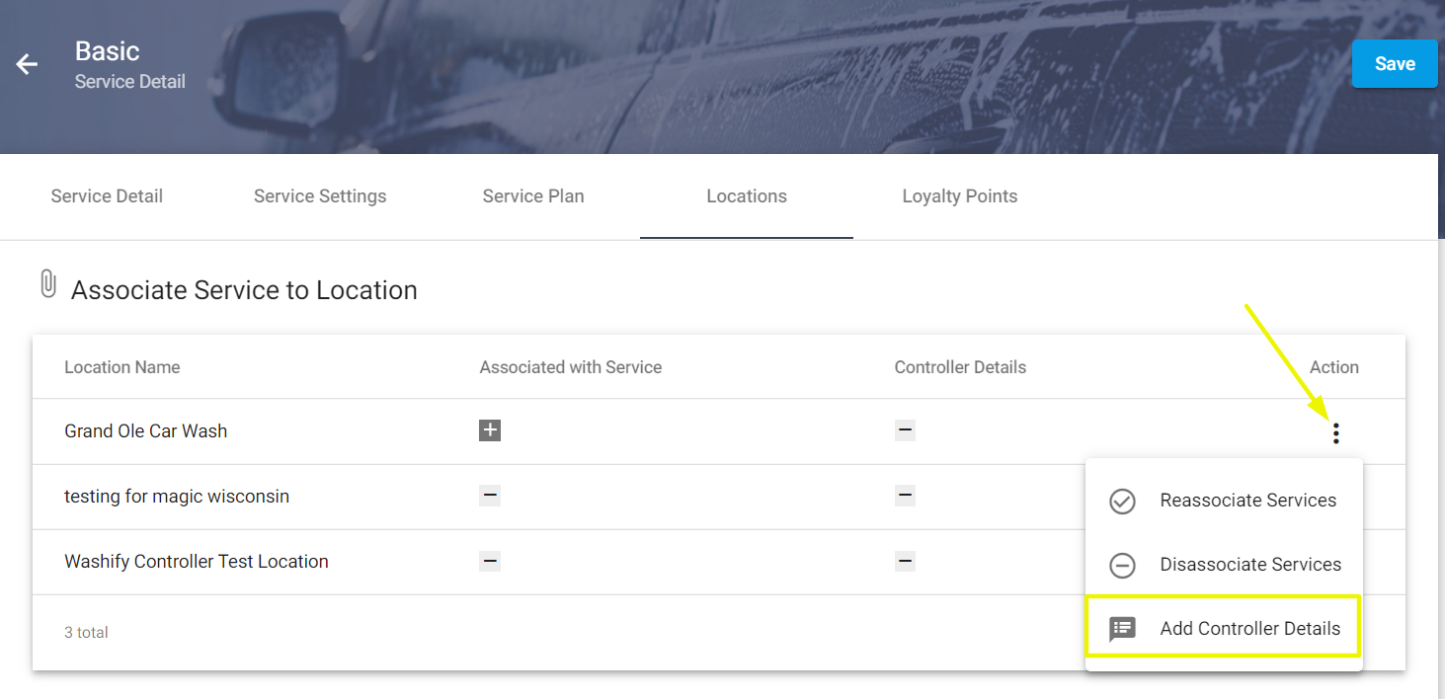This screenshot has height=699, width=1445.
Task: Click the minus icon in testing for magic wisconsin row
Action: click(x=490, y=496)
